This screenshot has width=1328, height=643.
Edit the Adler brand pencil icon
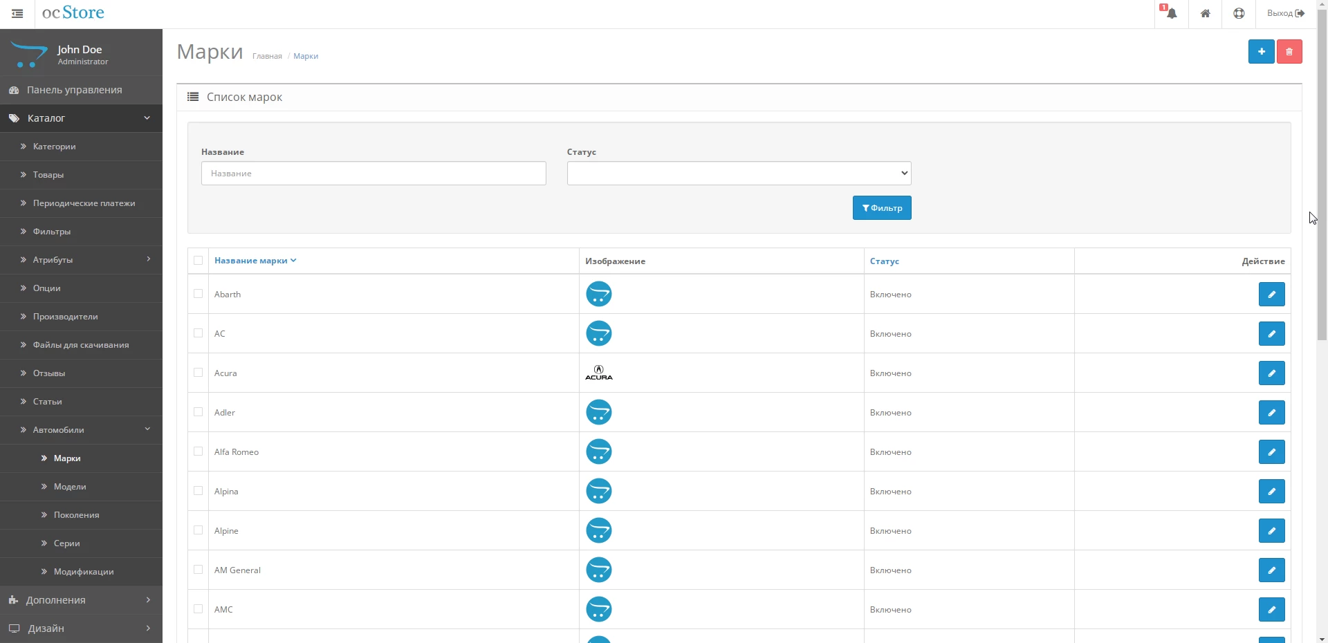pos(1271,412)
